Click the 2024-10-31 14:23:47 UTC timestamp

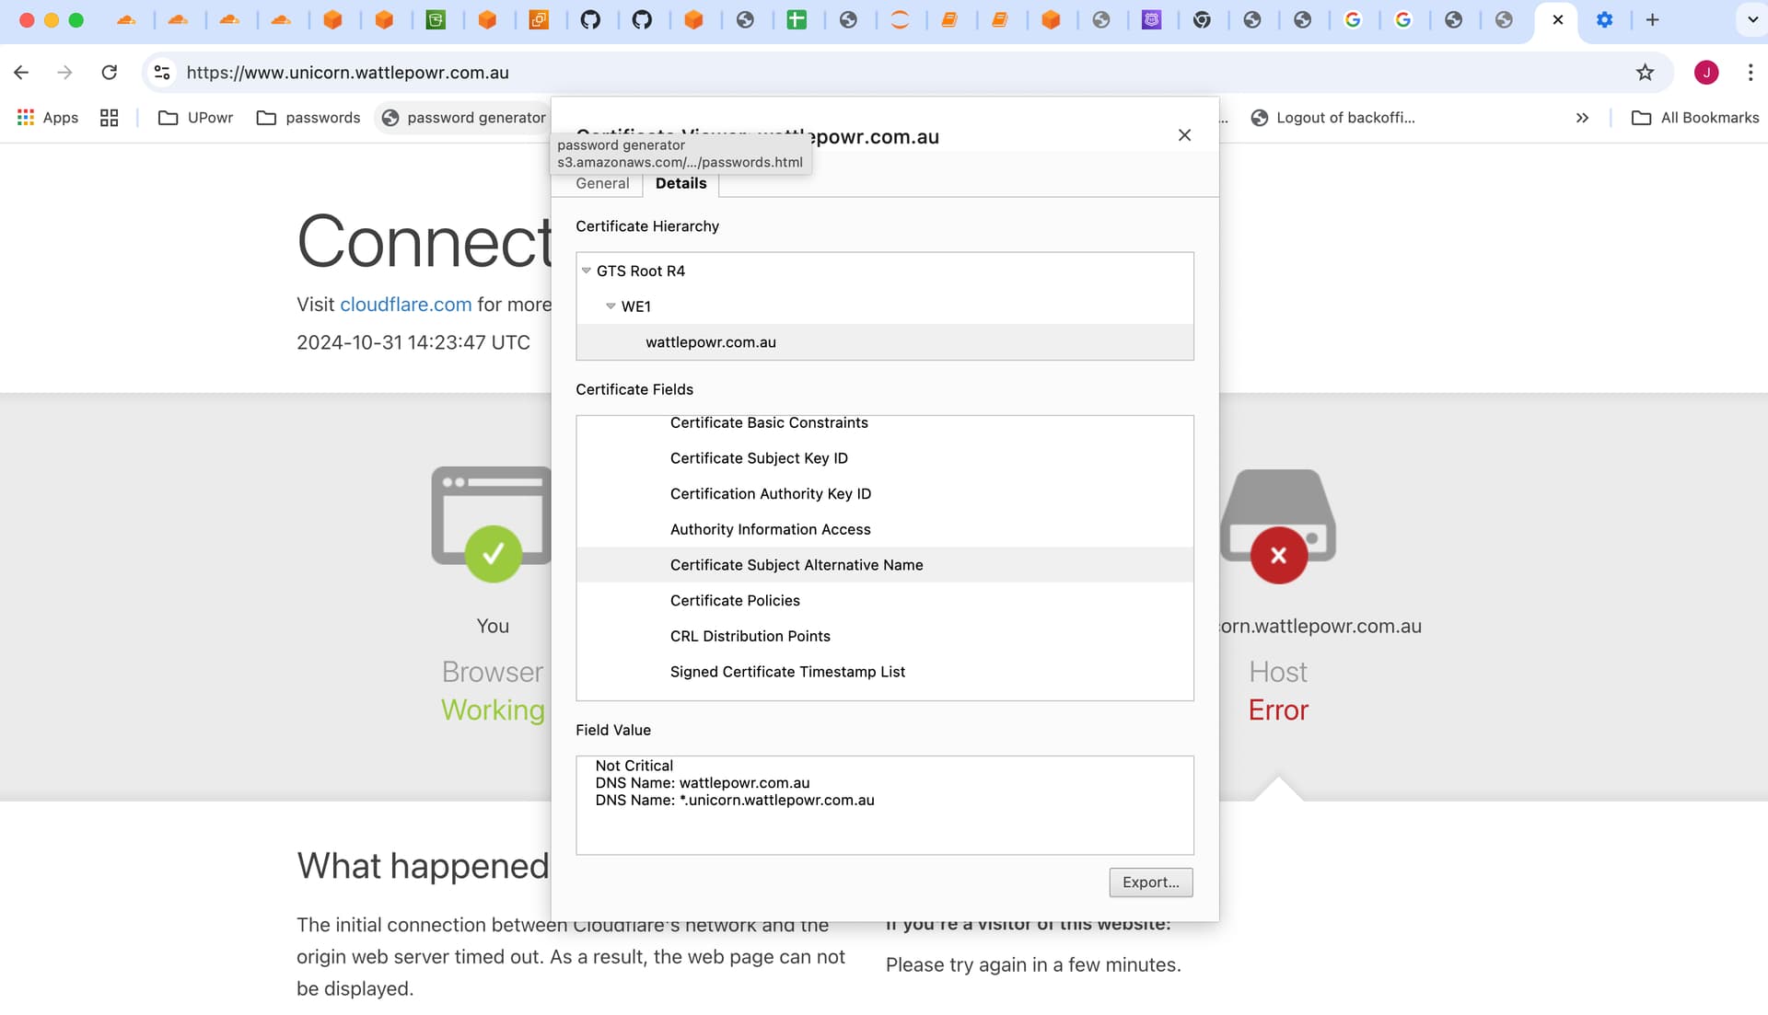413,342
